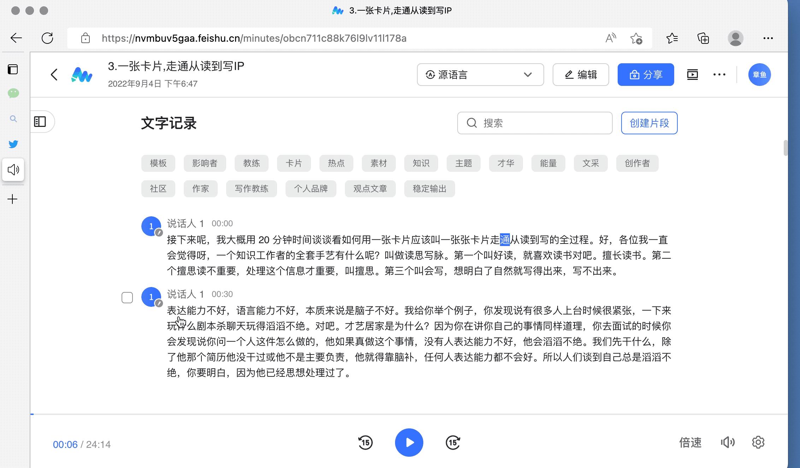Click the current time 00:06 label
The image size is (800, 468).
65,444
